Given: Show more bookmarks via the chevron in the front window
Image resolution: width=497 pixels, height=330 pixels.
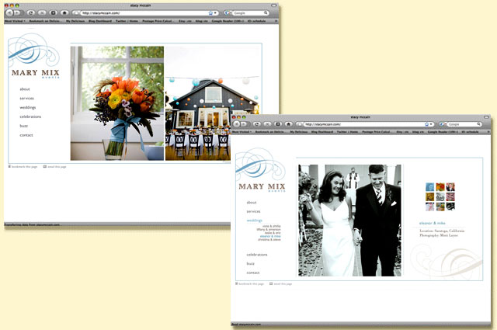Looking at the screenshot, I should pyautogui.click(x=488, y=131).
